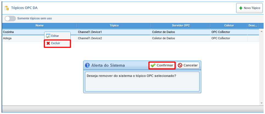The height and width of the screenshot is (114, 265).
Task: Sort by the Nome column header
Action: pos(40,26)
